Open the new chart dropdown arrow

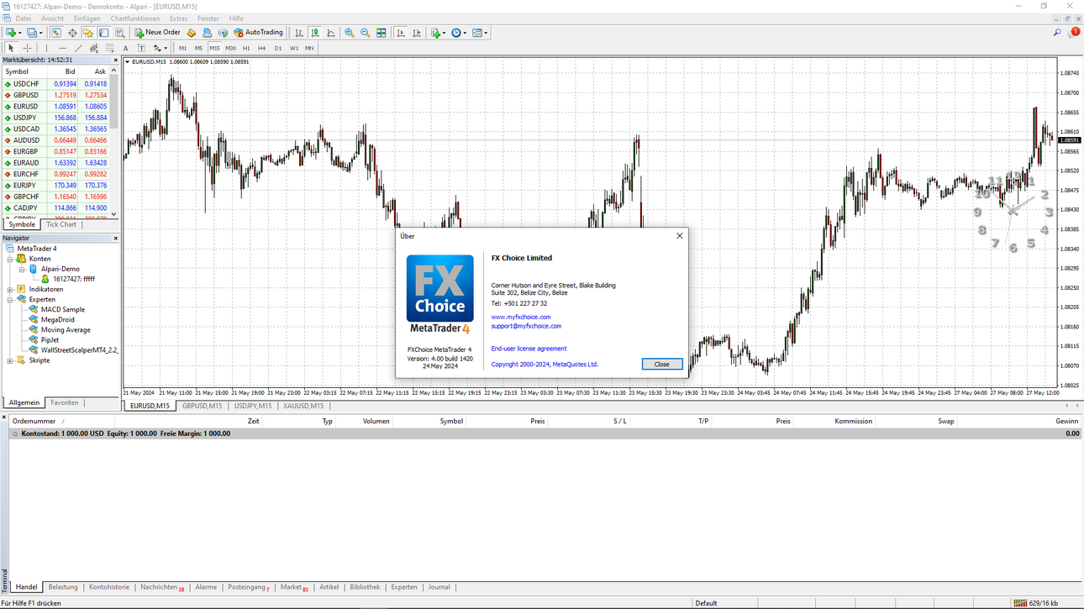[21, 33]
